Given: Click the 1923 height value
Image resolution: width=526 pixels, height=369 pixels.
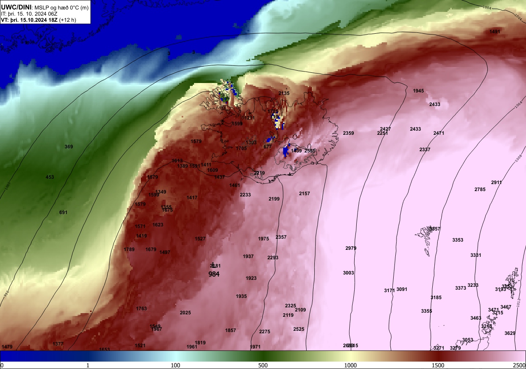Looking at the screenshot, I should (x=251, y=278).
